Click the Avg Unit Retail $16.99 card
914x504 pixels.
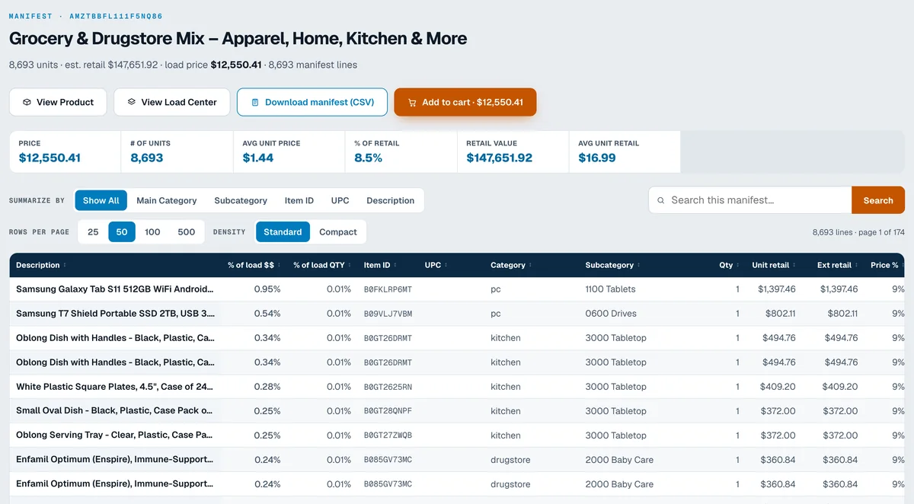(x=625, y=152)
